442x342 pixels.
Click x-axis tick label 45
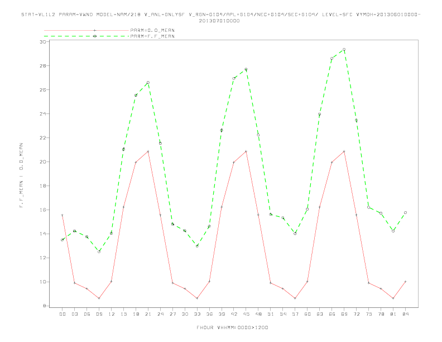coord(246,314)
